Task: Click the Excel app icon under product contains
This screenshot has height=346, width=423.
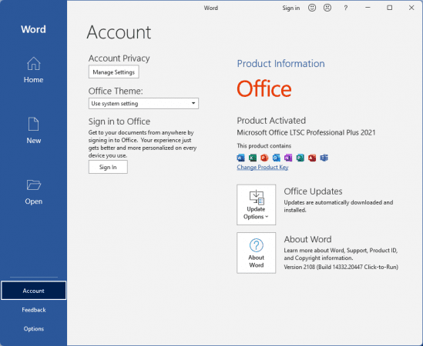Action: coord(253,158)
